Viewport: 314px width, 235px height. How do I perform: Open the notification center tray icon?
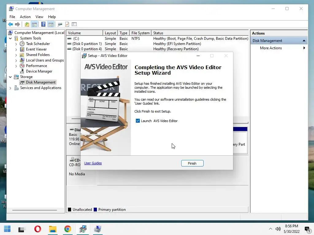307,229
